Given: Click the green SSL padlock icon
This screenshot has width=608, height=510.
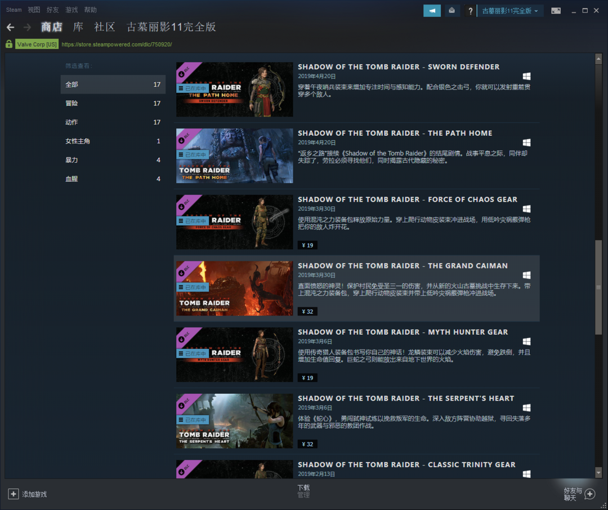Looking at the screenshot, I should tap(9, 44).
